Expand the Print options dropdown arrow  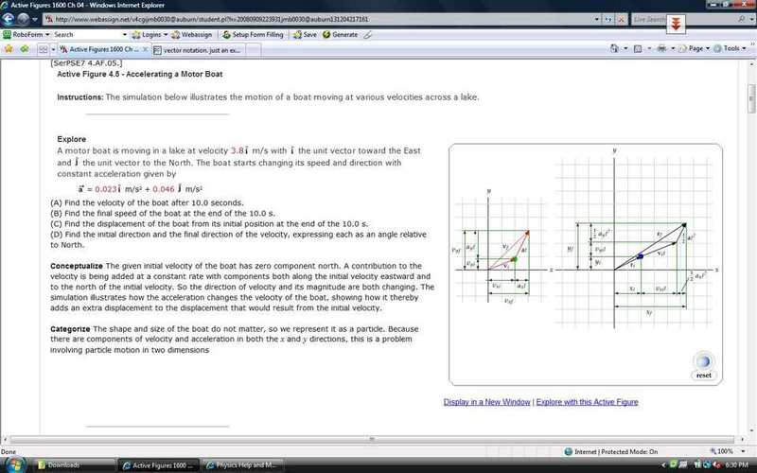[673, 49]
